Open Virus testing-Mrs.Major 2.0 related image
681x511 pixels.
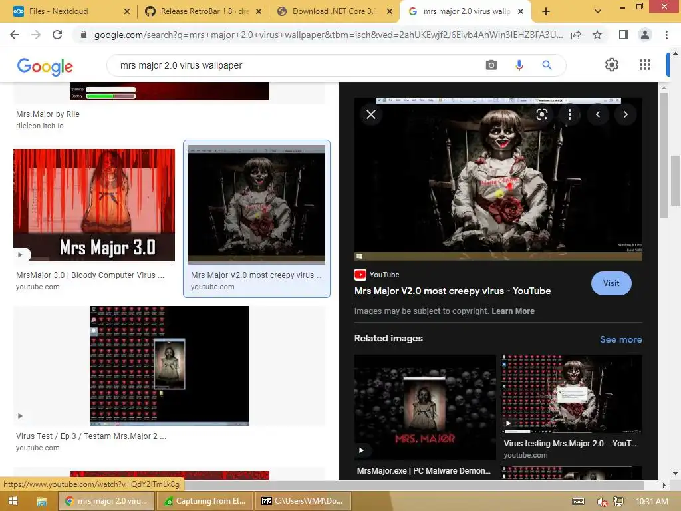(572, 394)
